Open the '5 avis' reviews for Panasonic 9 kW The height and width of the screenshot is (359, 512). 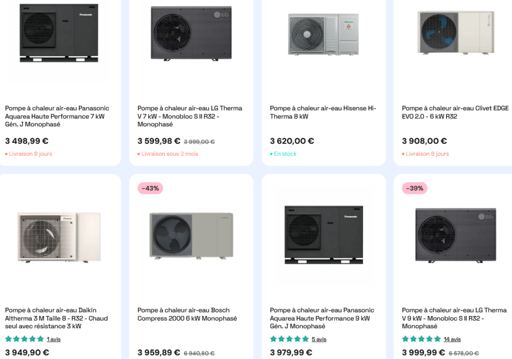(319, 339)
